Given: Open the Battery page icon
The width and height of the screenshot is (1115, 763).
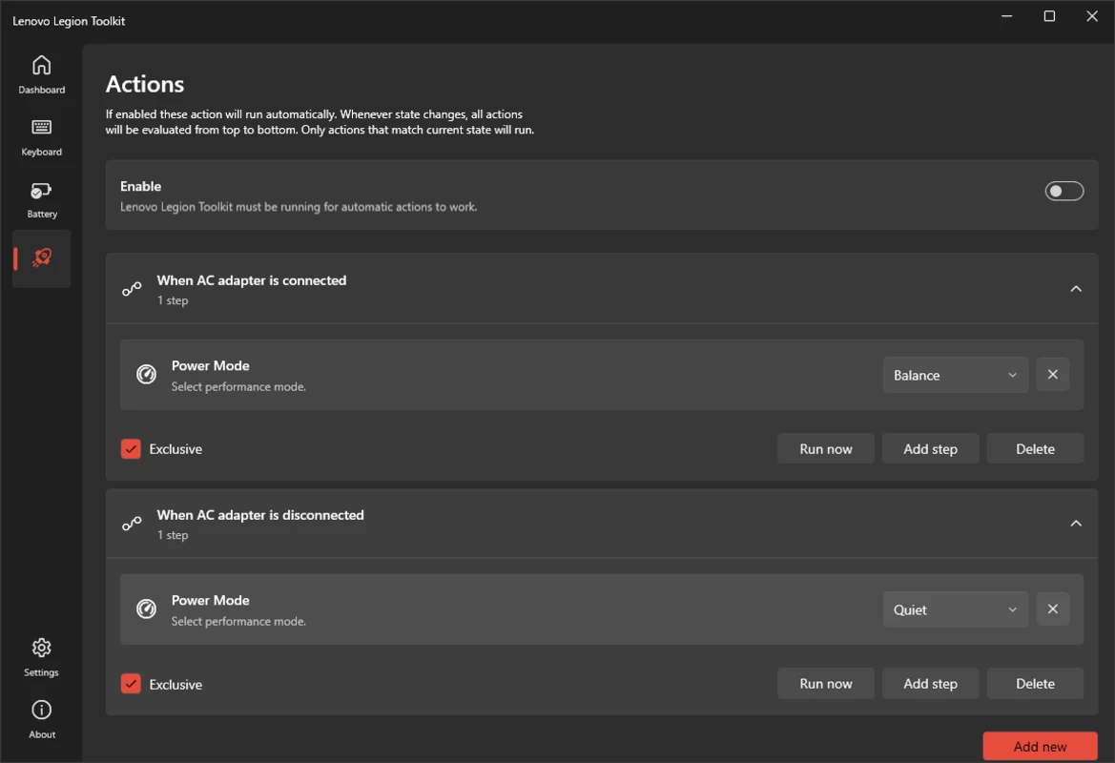Looking at the screenshot, I should pyautogui.click(x=41, y=191).
